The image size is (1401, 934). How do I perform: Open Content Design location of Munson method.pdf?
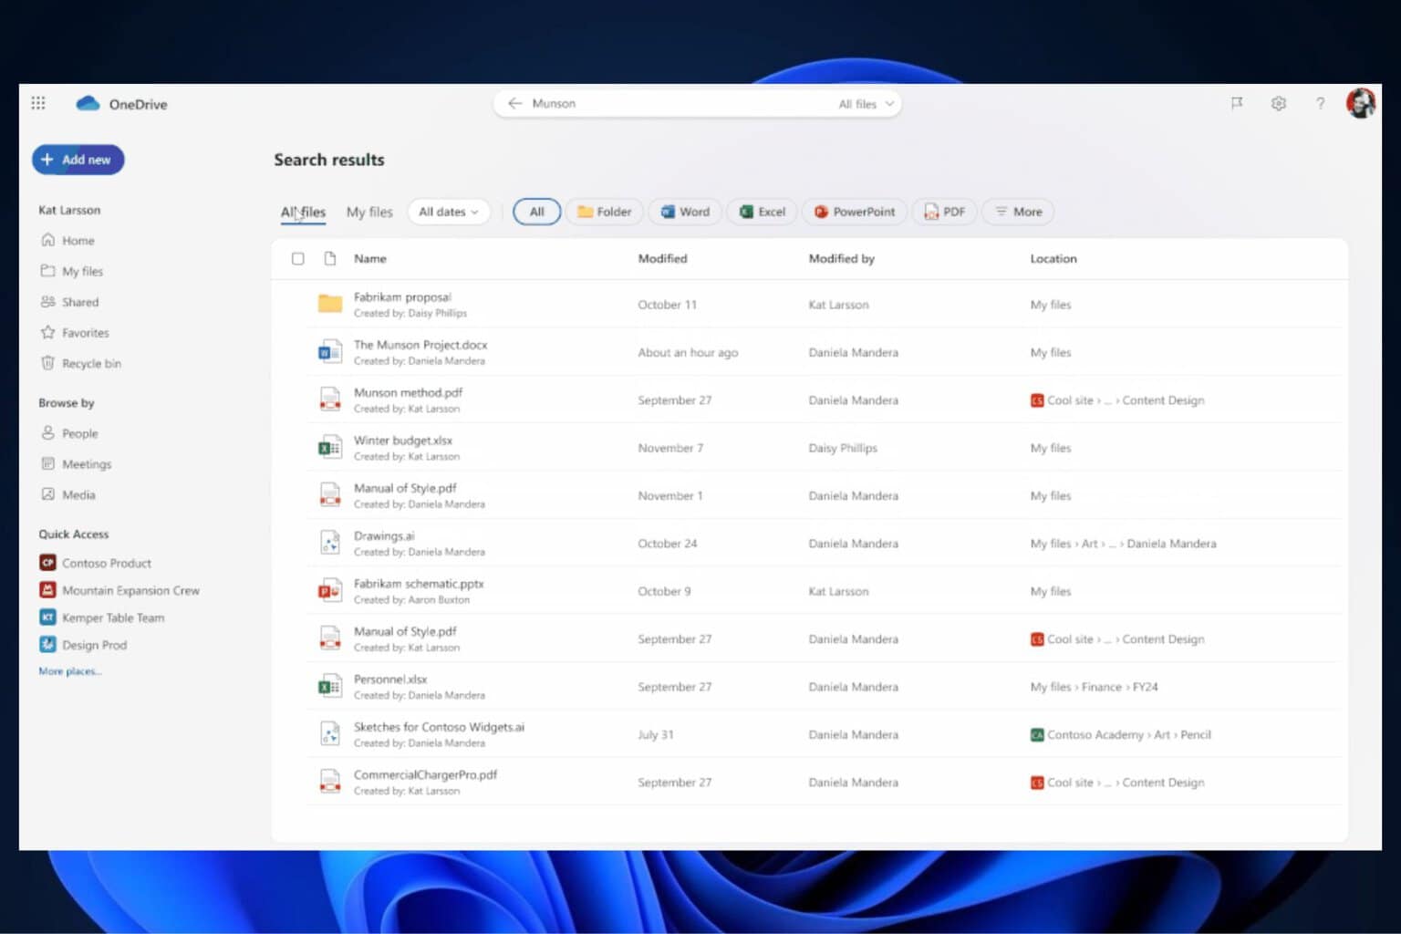pos(1163,400)
